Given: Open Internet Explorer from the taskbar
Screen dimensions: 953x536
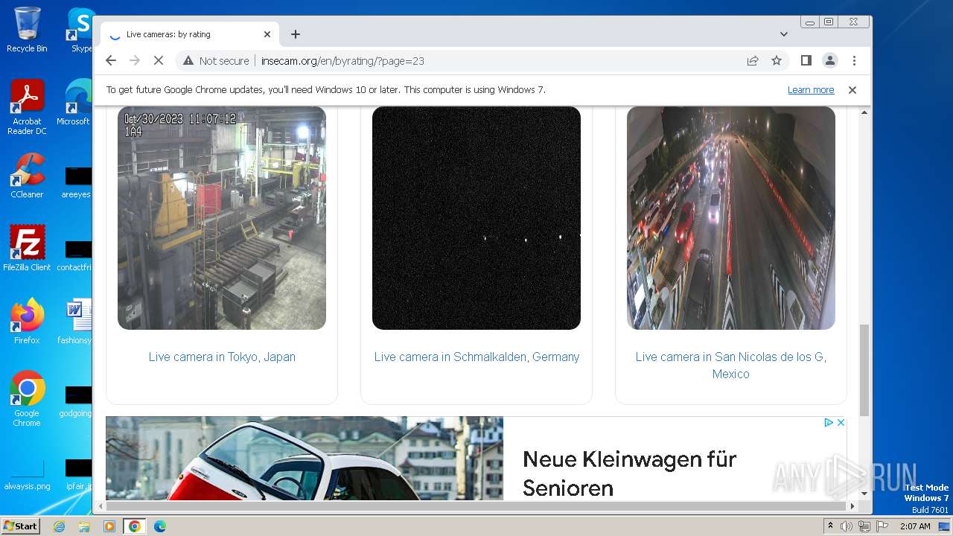Looking at the screenshot, I should tap(60, 526).
